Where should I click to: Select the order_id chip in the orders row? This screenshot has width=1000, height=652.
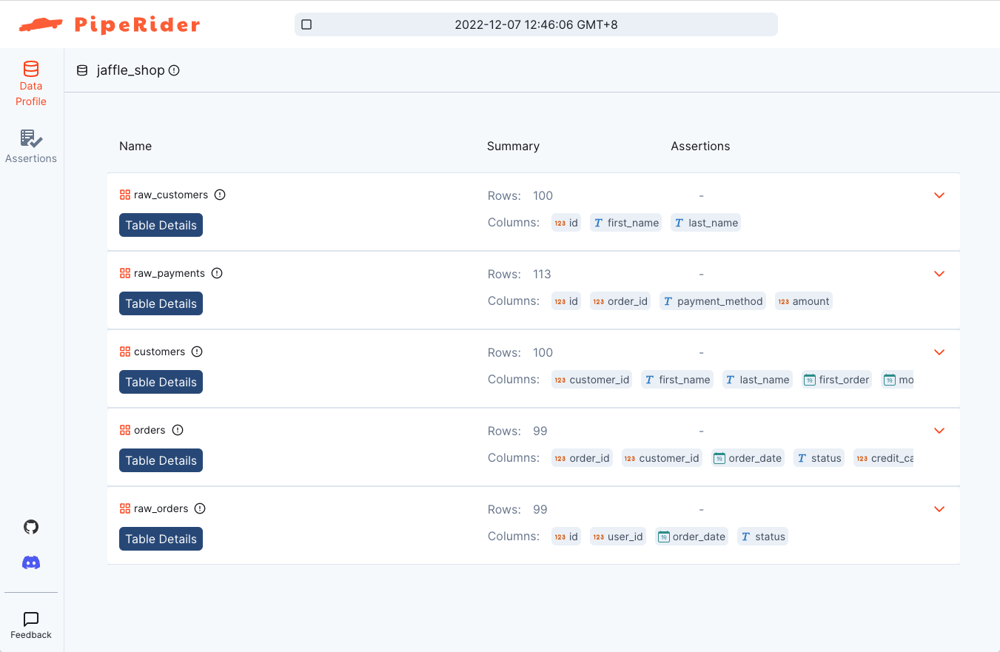pyautogui.click(x=583, y=458)
